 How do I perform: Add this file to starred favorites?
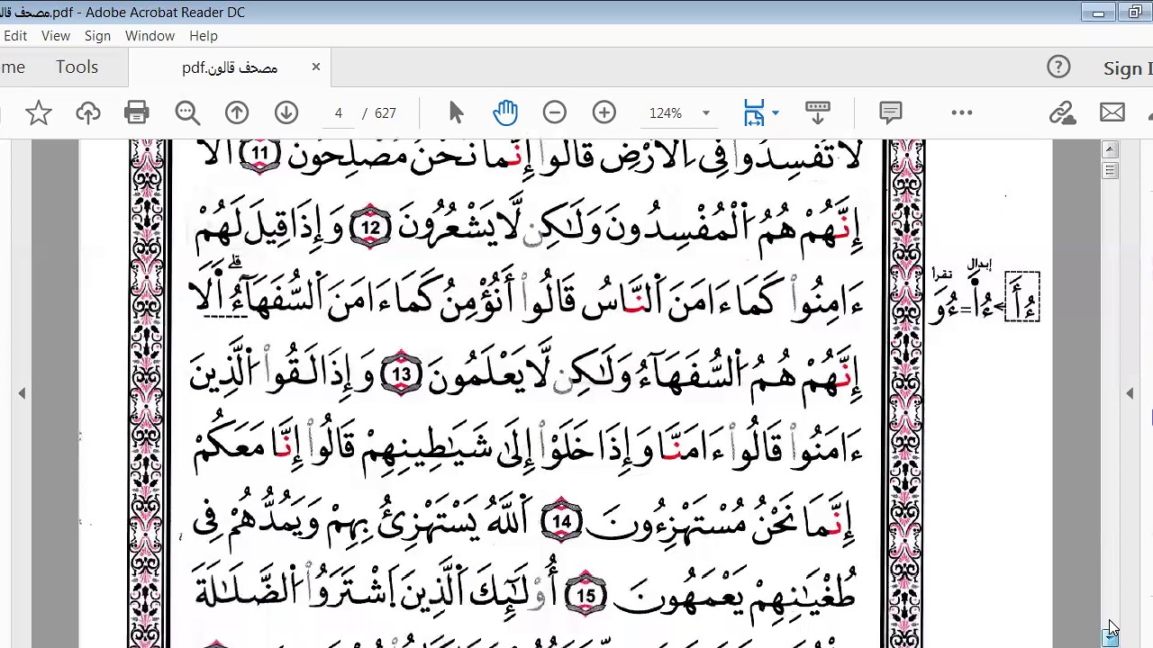coord(38,112)
